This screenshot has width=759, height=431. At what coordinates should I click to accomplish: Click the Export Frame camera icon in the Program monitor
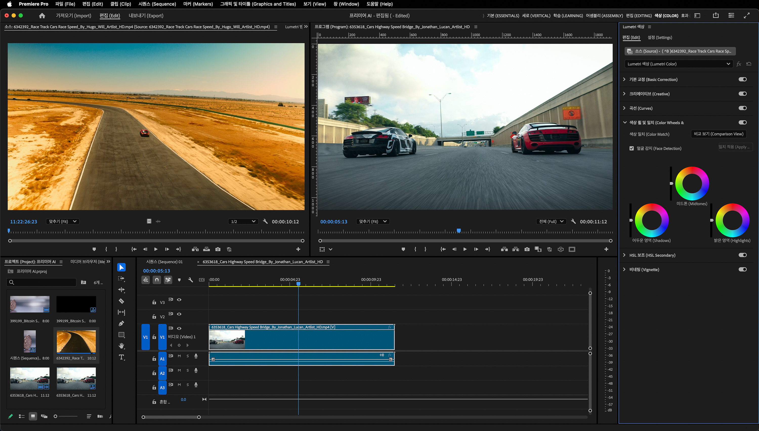pos(527,249)
